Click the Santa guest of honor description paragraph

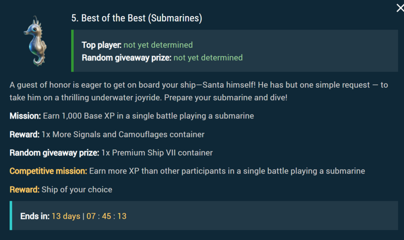pos(198,91)
